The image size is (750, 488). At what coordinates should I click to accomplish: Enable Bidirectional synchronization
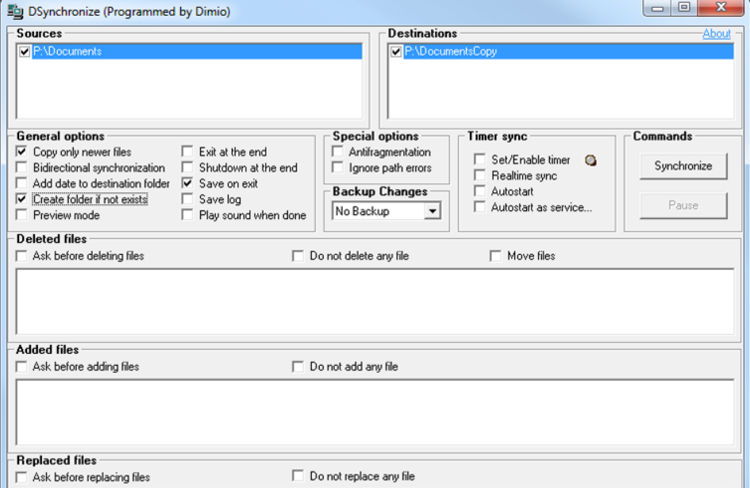point(21,167)
